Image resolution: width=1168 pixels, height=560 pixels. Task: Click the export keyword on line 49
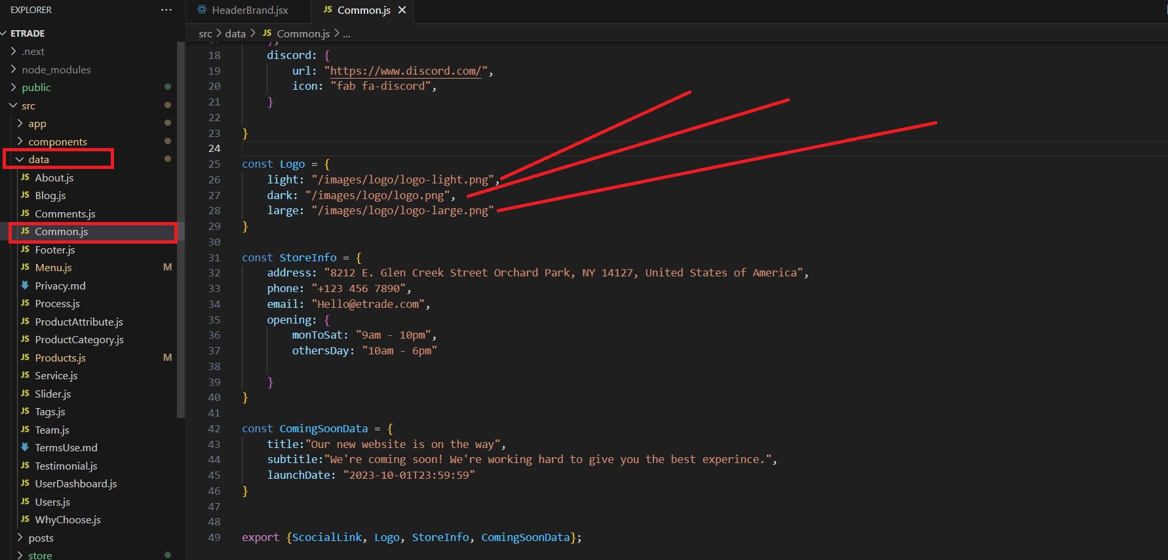click(260, 537)
